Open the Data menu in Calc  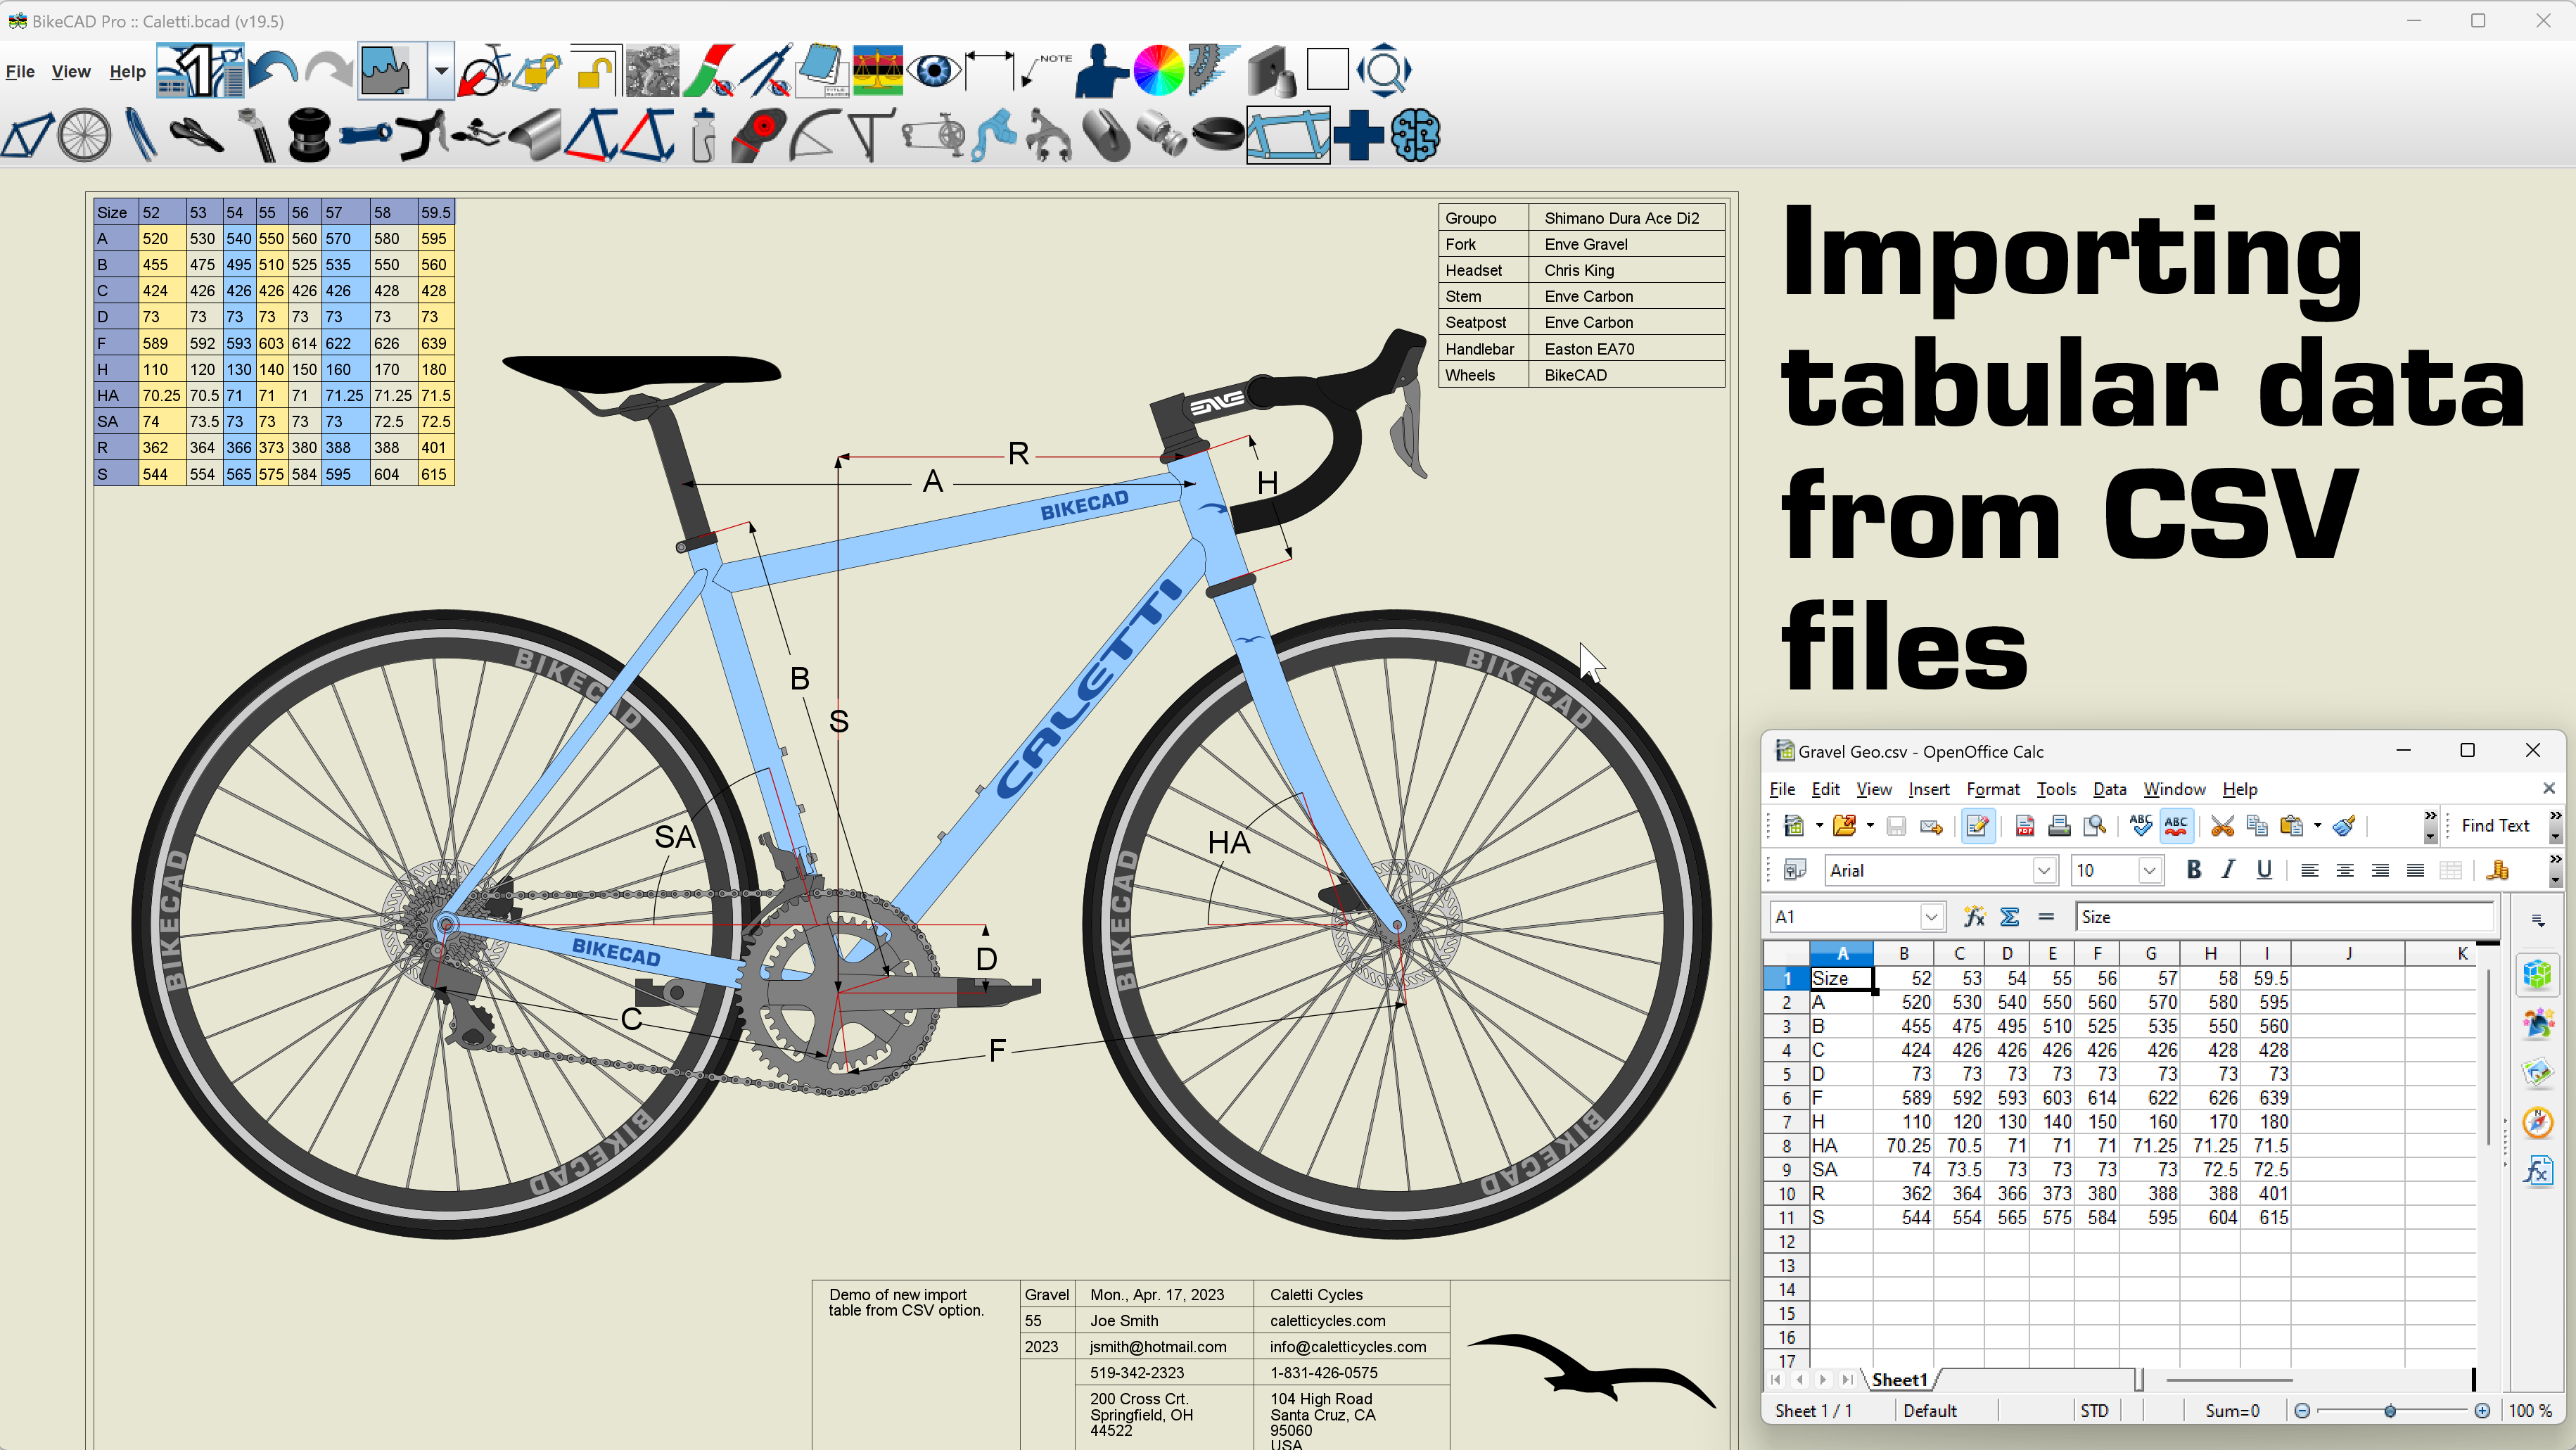click(2109, 789)
